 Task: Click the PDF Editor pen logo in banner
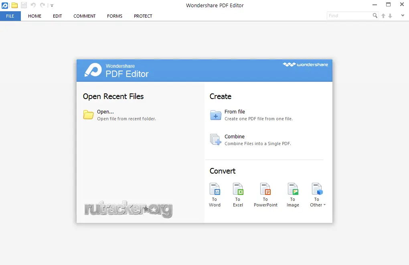click(x=93, y=70)
